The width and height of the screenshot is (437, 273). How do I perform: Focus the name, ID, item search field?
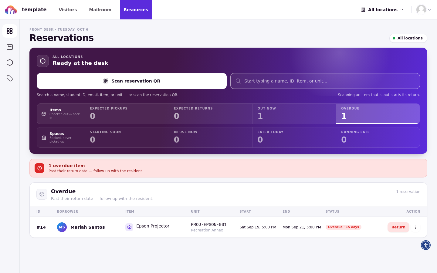coord(325,81)
